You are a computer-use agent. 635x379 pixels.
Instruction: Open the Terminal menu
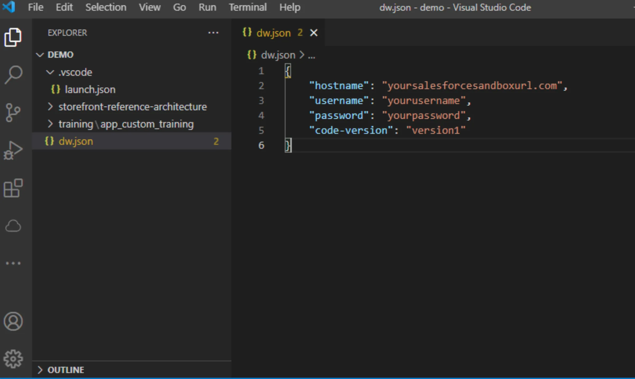click(247, 7)
